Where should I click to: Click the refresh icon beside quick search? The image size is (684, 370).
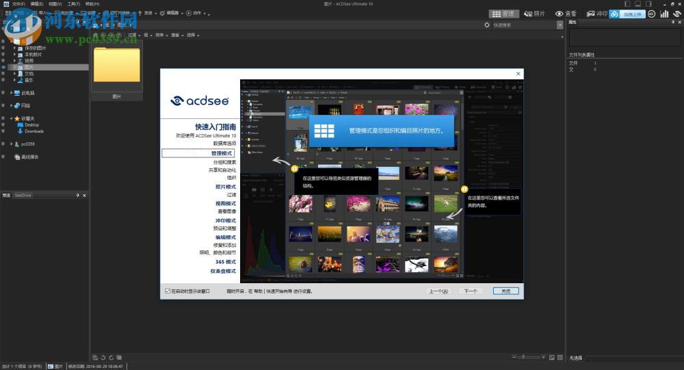[x=487, y=25]
